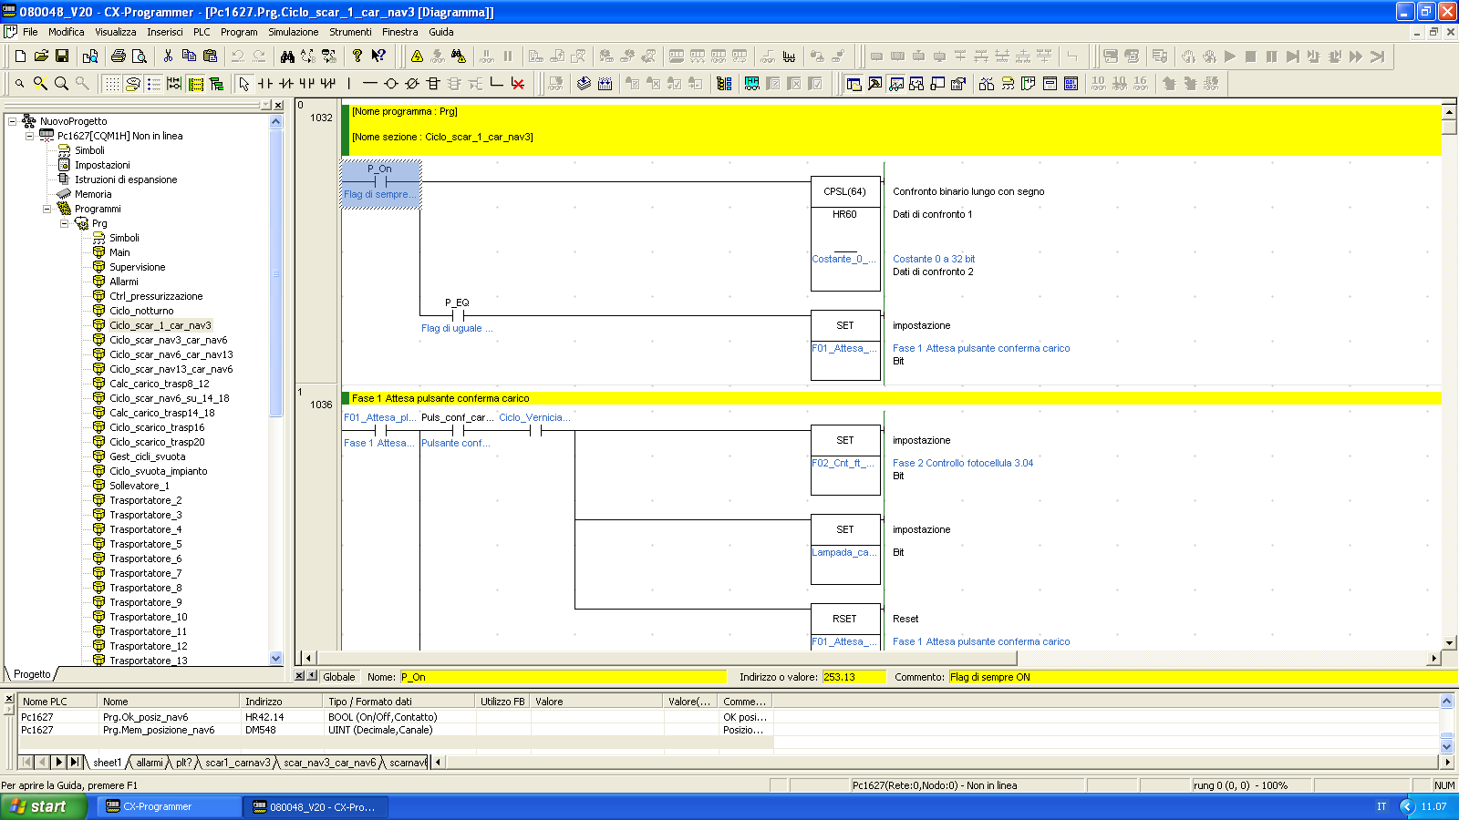This screenshot has width=1459, height=820.
Task: Click the red X delete-line tool
Action: click(x=518, y=84)
